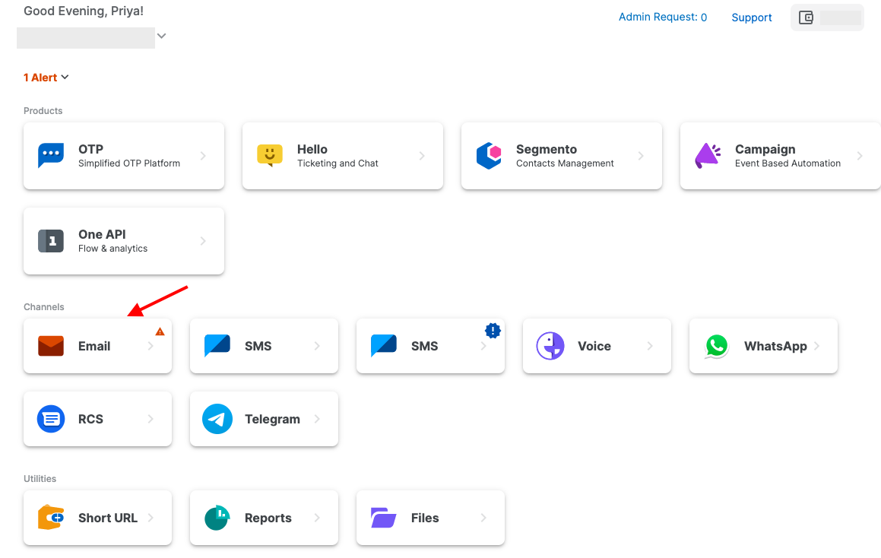
Task: Open Hello card arrow chevron
Action: click(x=422, y=156)
